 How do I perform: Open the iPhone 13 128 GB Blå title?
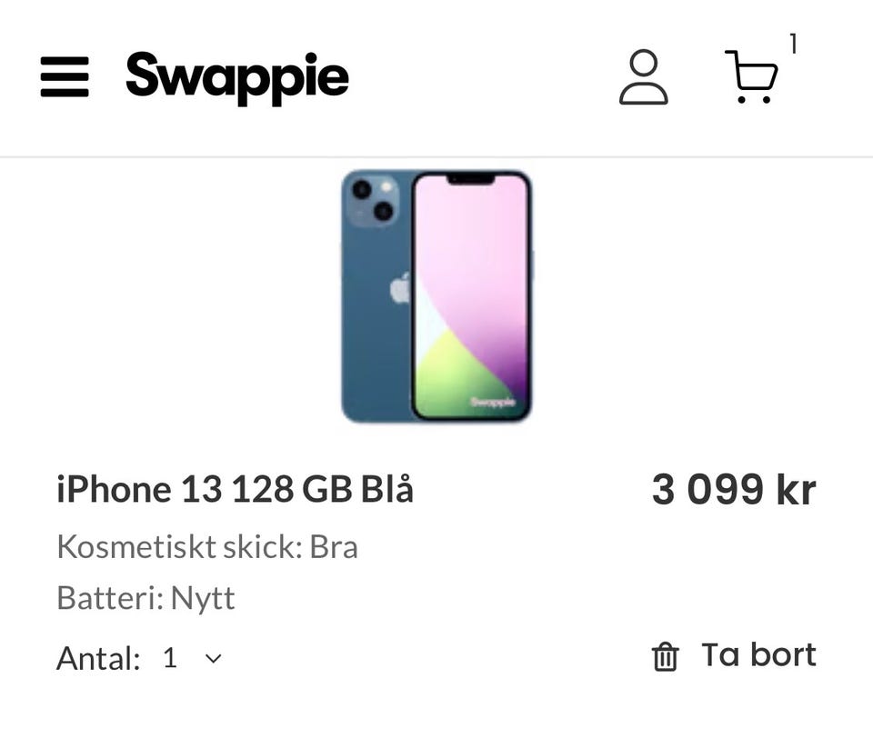coord(235,490)
